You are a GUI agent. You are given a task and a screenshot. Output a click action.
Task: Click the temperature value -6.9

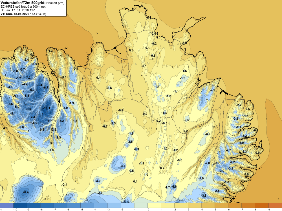pyautogui.click(x=32, y=90)
